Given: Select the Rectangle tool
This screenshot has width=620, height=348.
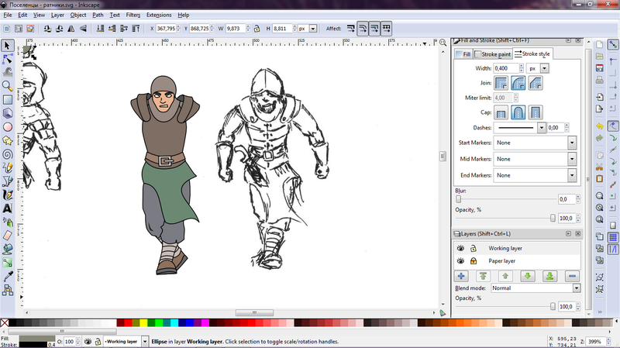Looking at the screenshot, I should coord(8,99).
